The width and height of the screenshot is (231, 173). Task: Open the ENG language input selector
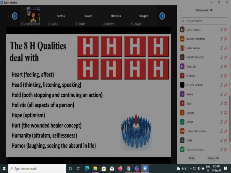[208, 168]
